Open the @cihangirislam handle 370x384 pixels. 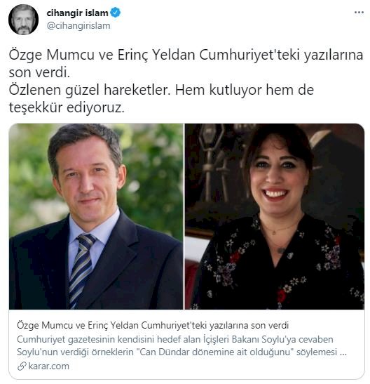[x=78, y=25]
